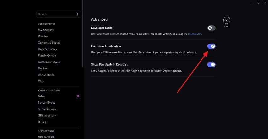Viewport: 268px width, 139px height.
Task: Click the search magnifier icon
Action: click(76, 14)
